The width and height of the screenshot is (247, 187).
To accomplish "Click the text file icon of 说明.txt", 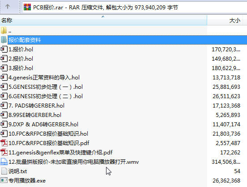I will (x=4, y=171).
